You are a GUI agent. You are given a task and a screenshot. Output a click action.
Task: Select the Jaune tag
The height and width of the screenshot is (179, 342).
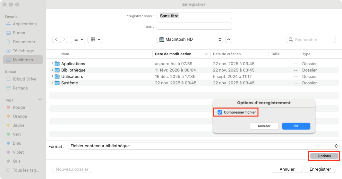(15, 125)
